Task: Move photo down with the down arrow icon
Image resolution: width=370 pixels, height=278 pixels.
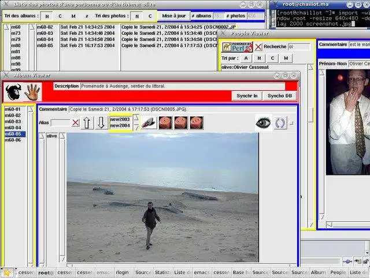Action: 101,123
